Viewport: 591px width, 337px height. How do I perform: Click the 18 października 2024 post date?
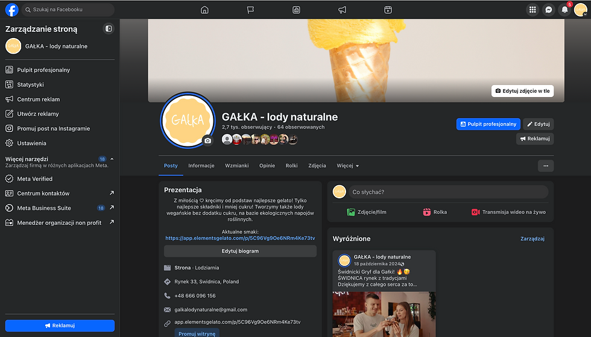pos(376,264)
